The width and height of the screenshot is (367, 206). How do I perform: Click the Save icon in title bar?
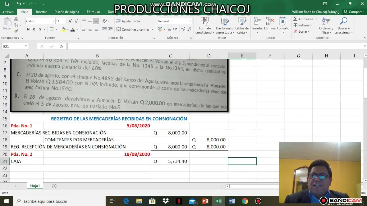pos(7,4)
